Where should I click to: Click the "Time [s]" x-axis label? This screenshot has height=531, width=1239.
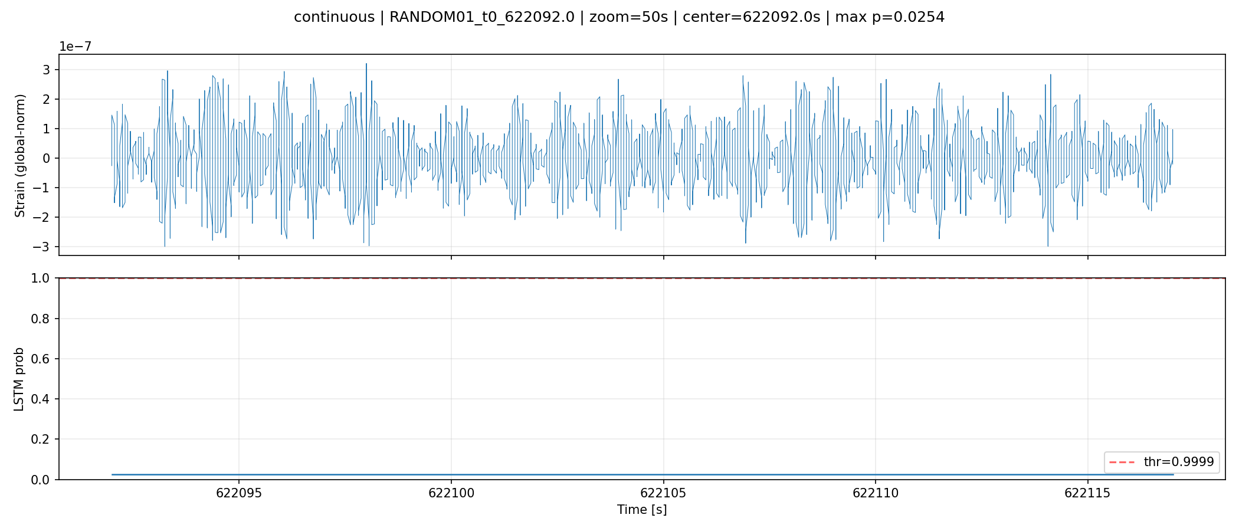642,510
